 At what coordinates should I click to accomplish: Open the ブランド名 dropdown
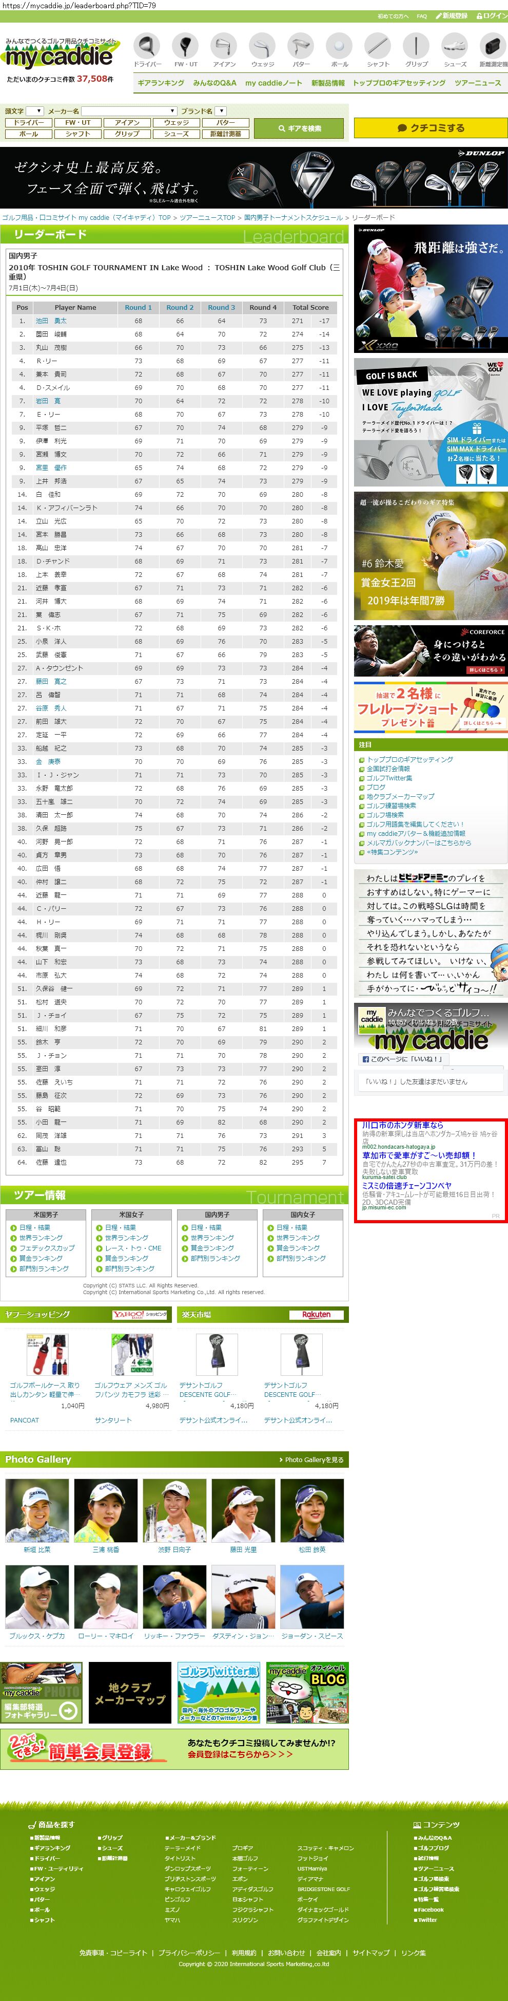(x=220, y=111)
